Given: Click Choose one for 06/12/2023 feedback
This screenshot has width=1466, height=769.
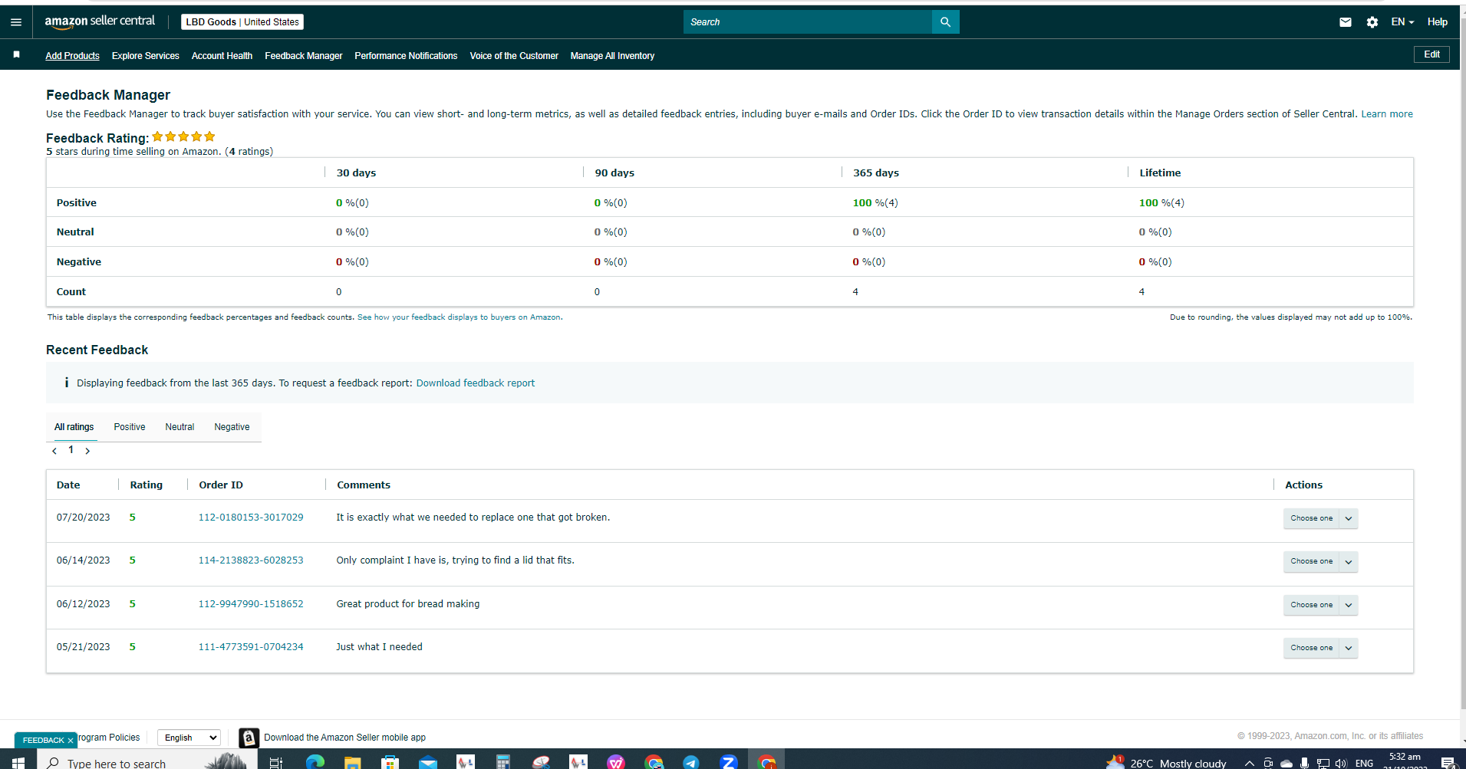Looking at the screenshot, I should tap(1311, 605).
